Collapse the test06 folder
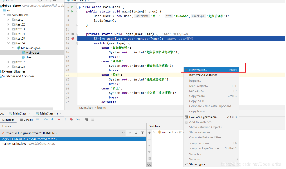 tap(9, 43)
